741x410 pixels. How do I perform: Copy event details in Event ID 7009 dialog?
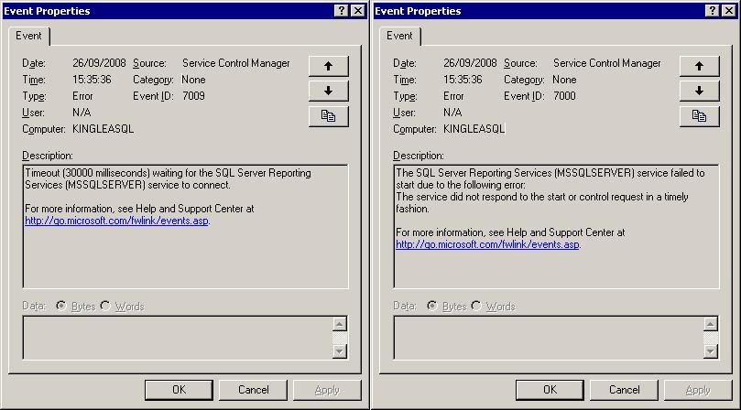[x=329, y=116]
